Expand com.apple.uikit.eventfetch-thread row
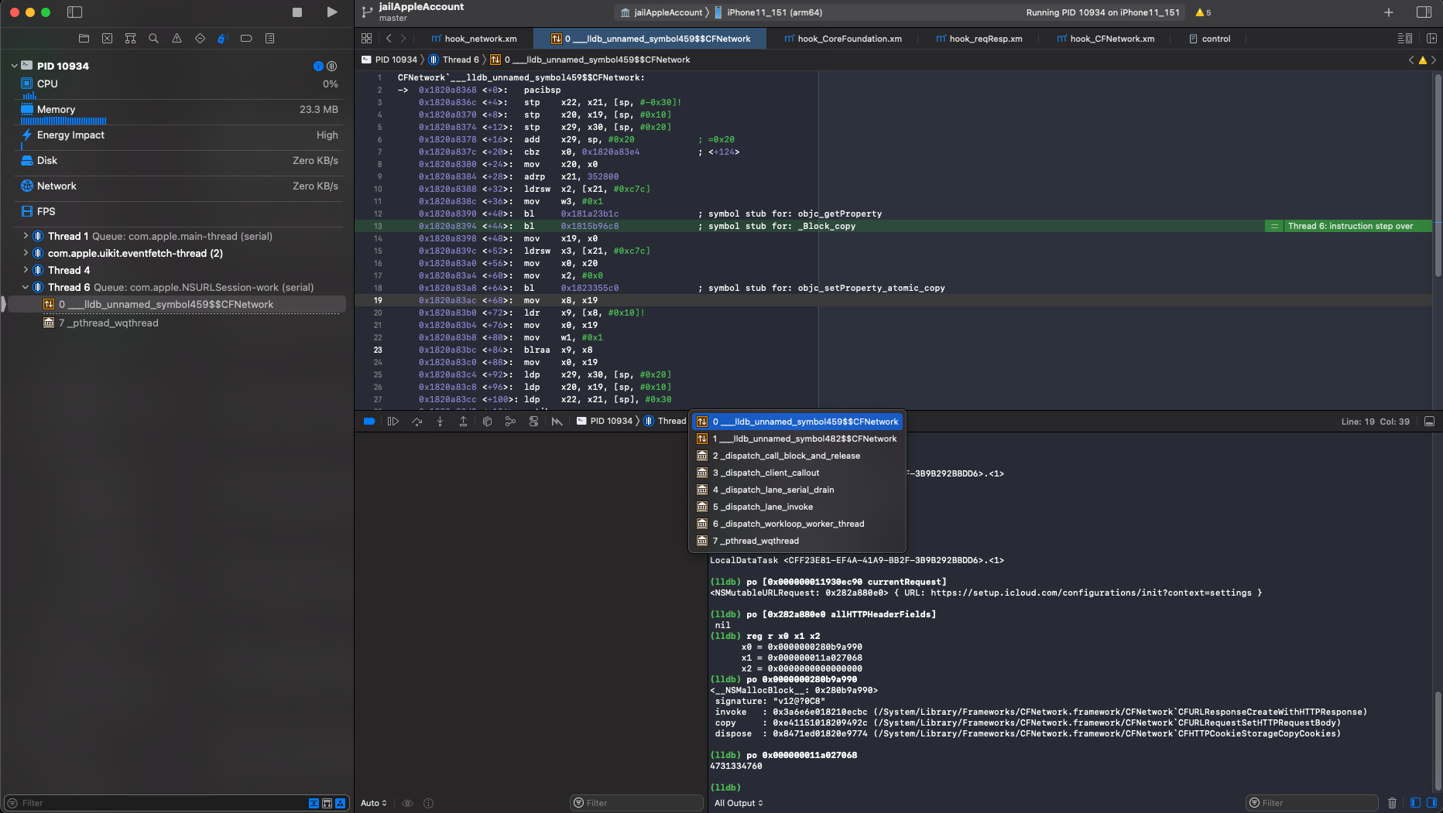1443x813 pixels. (x=26, y=253)
